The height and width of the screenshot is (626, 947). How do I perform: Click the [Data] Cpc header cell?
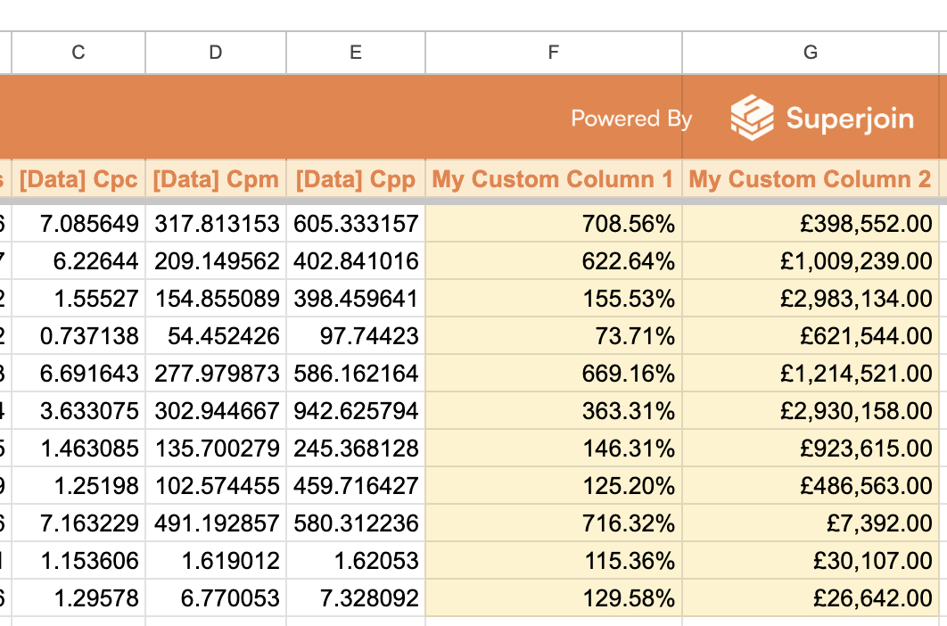(x=78, y=179)
